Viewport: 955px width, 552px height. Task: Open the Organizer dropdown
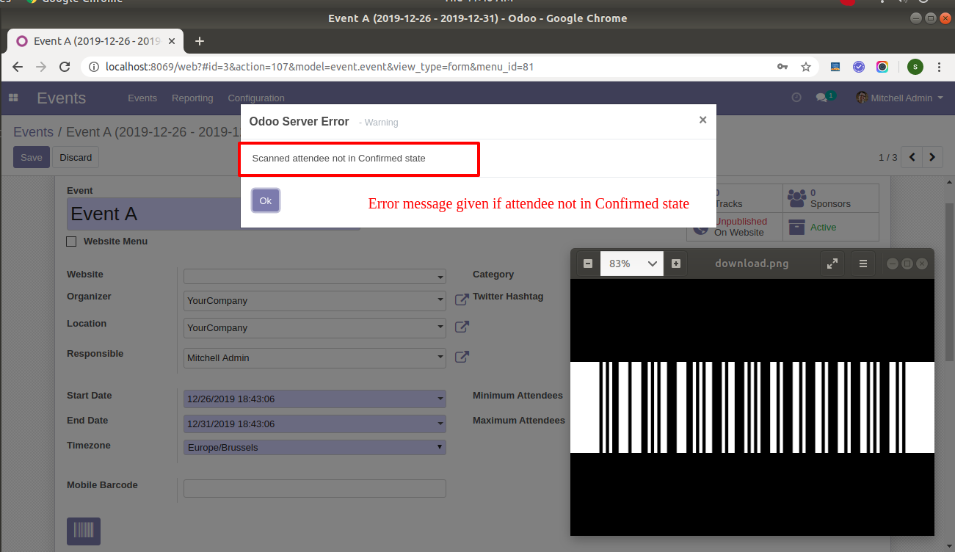pyautogui.click(x=315, y=301)
